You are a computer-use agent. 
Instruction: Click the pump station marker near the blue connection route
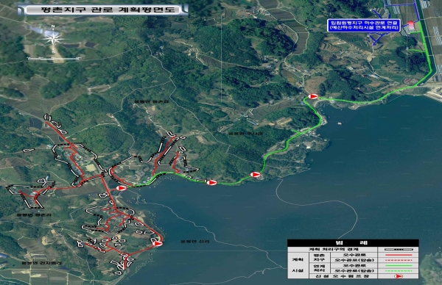coord(313,96)
